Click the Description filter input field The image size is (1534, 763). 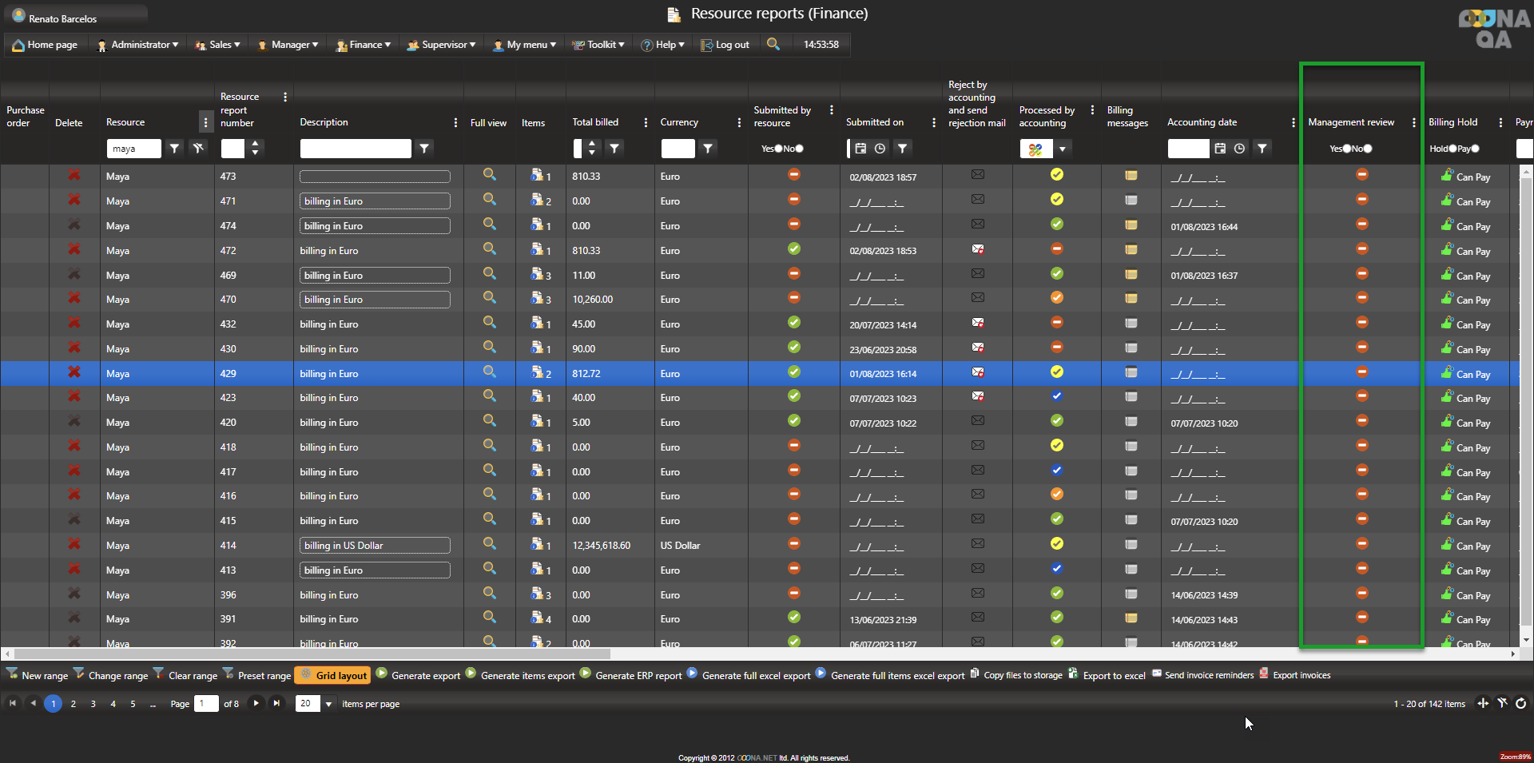pyautogui.click(x=356, y=149)
